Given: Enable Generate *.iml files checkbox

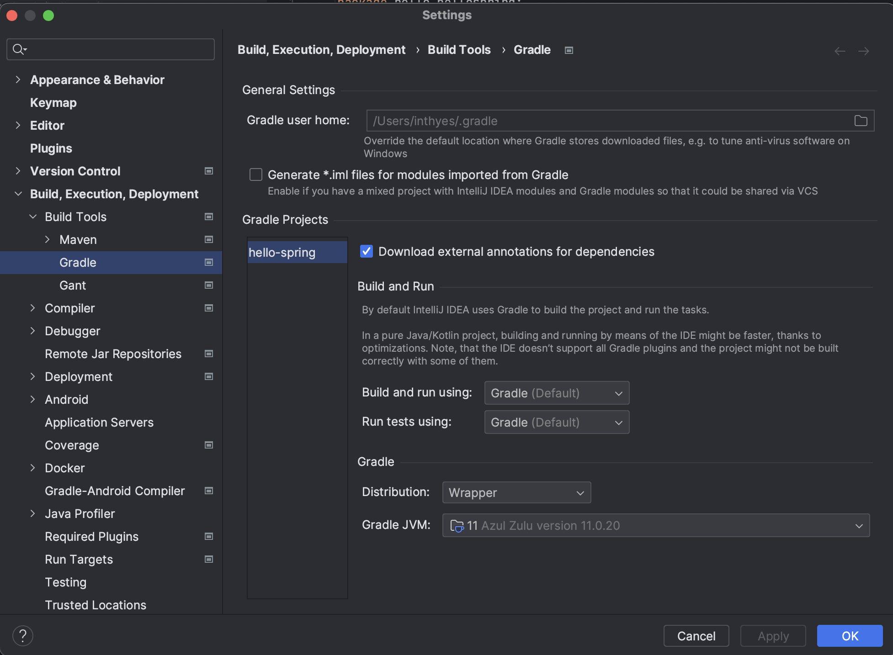Looking at the screenshot, I should (256, 174).
